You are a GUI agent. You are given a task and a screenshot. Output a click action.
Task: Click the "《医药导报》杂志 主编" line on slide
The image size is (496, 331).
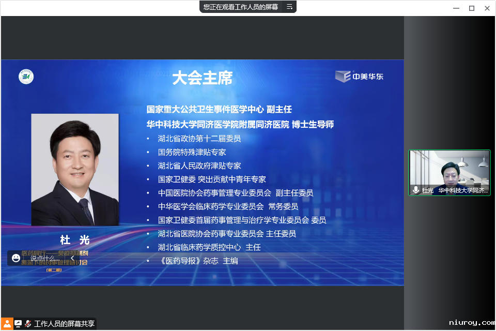pyautogui.click(x=198, y=261)
